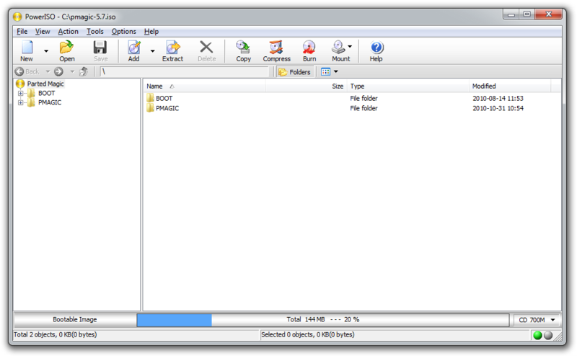Toggle the Folders pane button

click(294, 72)
